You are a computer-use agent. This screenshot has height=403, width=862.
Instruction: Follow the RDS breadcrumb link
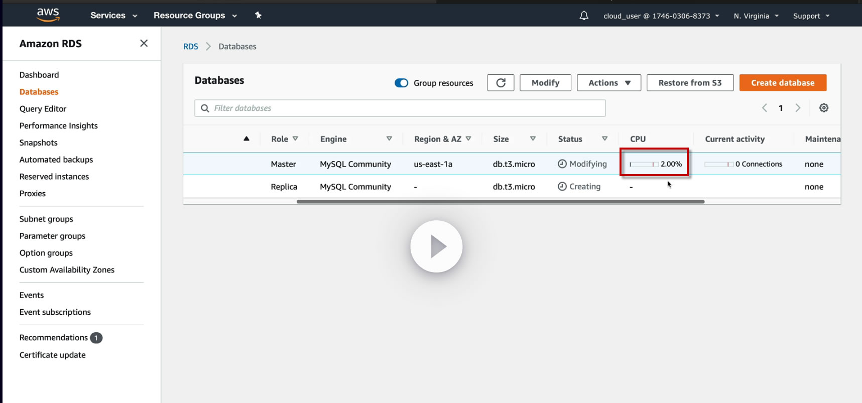coord(191,47)
